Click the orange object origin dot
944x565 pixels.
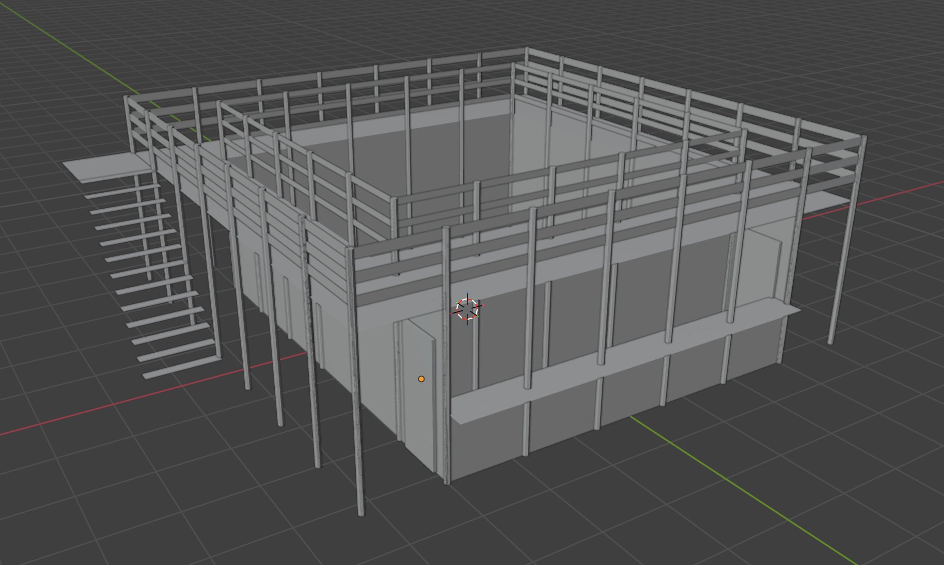pyautogui.click(x=421, y=379)
